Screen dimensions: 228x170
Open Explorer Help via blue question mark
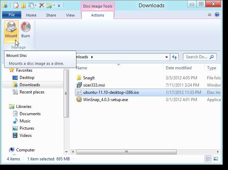[217, 15]
